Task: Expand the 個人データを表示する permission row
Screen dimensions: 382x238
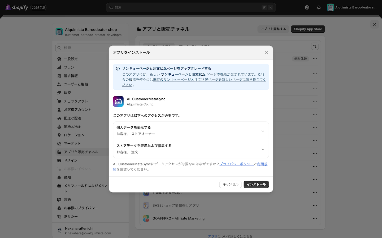Action: (x=191, y=131)
